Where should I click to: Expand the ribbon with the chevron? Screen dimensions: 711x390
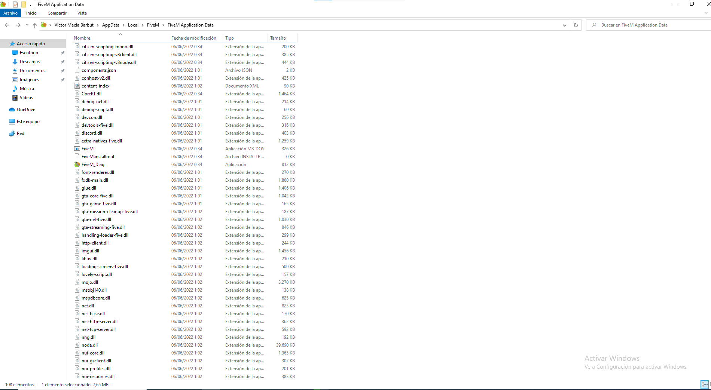706,13
